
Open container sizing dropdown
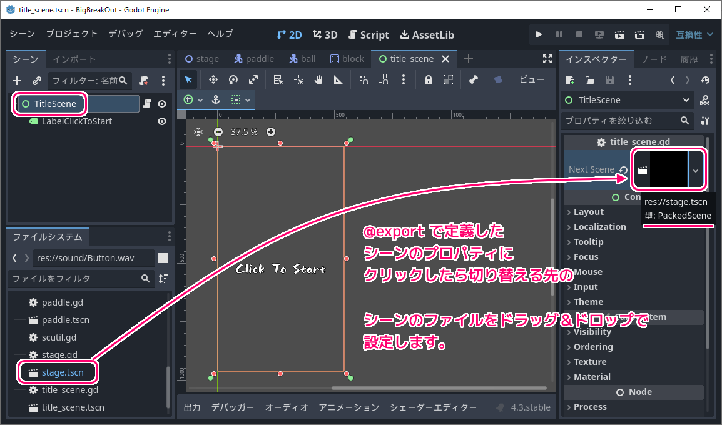pos(240,100)
